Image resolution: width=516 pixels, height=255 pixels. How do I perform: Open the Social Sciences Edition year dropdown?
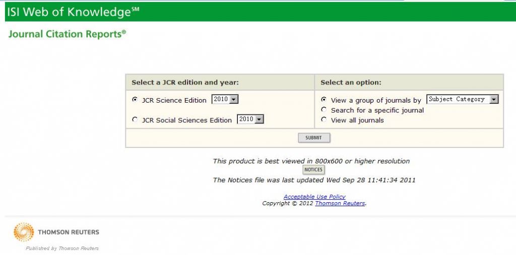click(x=250, y=119)
